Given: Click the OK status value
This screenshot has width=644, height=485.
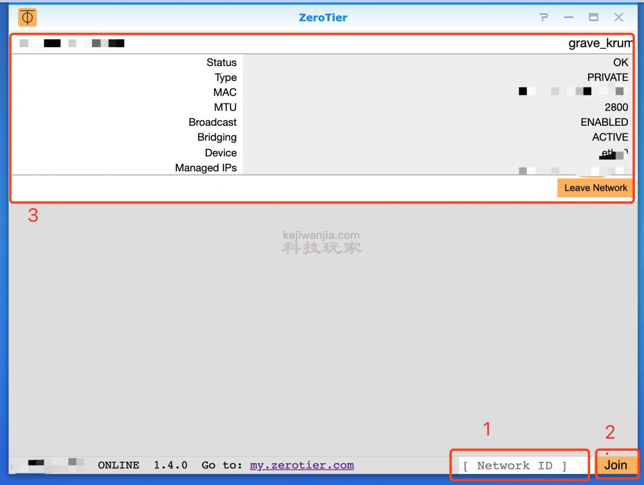Looking at the screenshot, I should coord(620,62).
